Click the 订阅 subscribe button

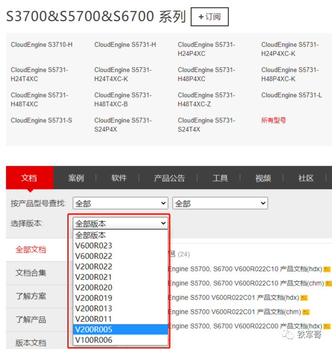coord(209,17)
